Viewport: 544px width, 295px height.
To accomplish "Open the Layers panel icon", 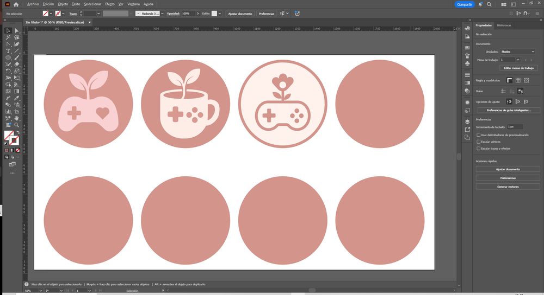I will pyautogui.click(x=467, y=121).
